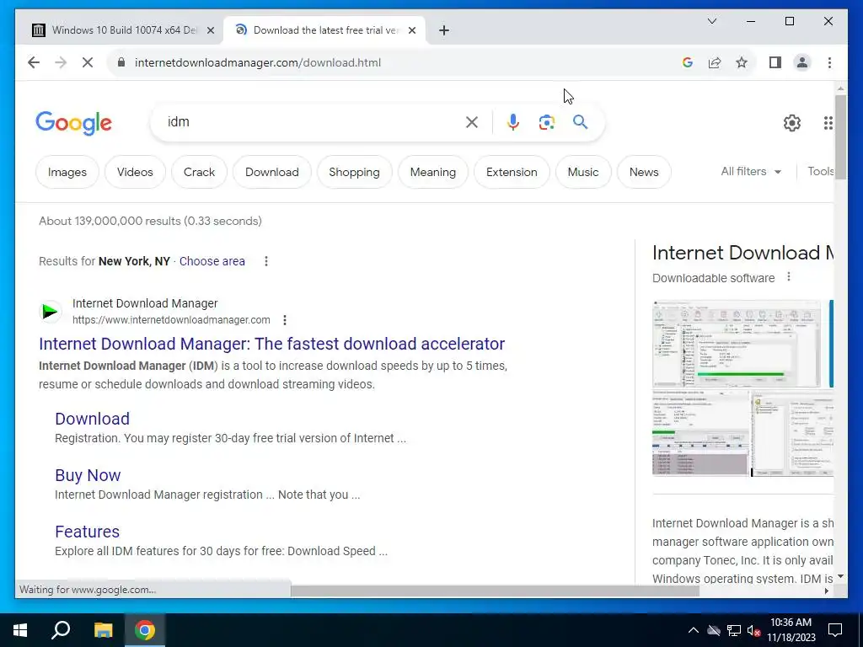Bookmark this tab with the star icon
The height and width of the screenshot is (647, 863).
tap(742, 62)
